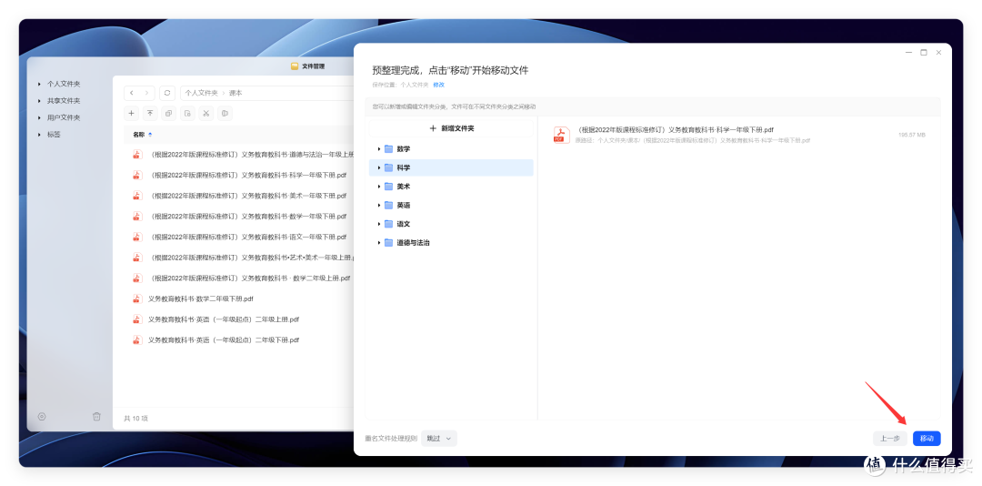982x486 pixels.
Task: Click the yellow 文件管理 title icon
Action: click(x=295, y=66)
